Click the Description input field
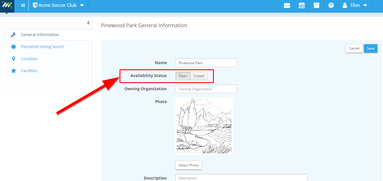Image resolution: width=383 pixels, height=181 pixels. point(241,178)
